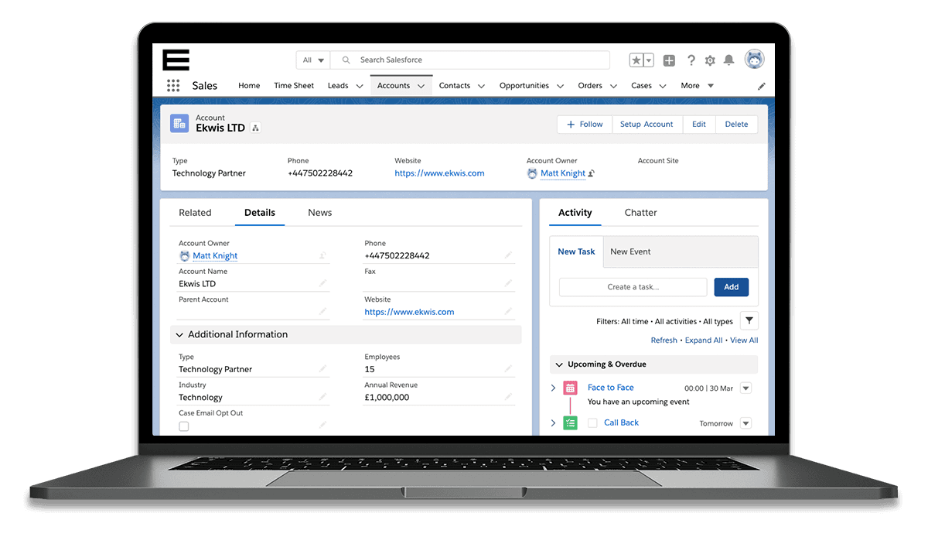The width and height of the screenshot is (928, 537).
Task: Expand the Face to Face event row
Action: pos(553,388)
